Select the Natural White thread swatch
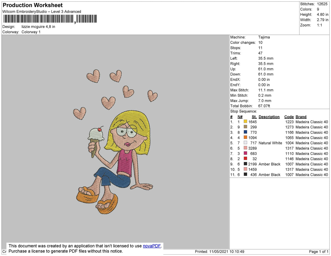The image size is (331, 256). (x=245, y=143)
